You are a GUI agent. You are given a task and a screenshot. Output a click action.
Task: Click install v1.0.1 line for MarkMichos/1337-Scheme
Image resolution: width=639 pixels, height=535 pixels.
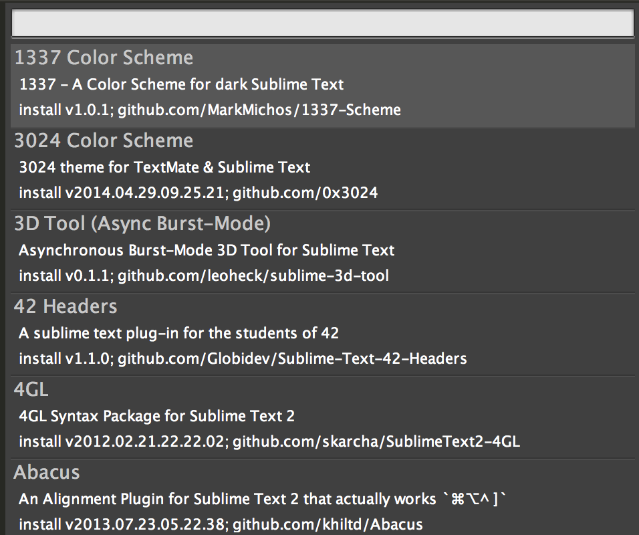210,110
